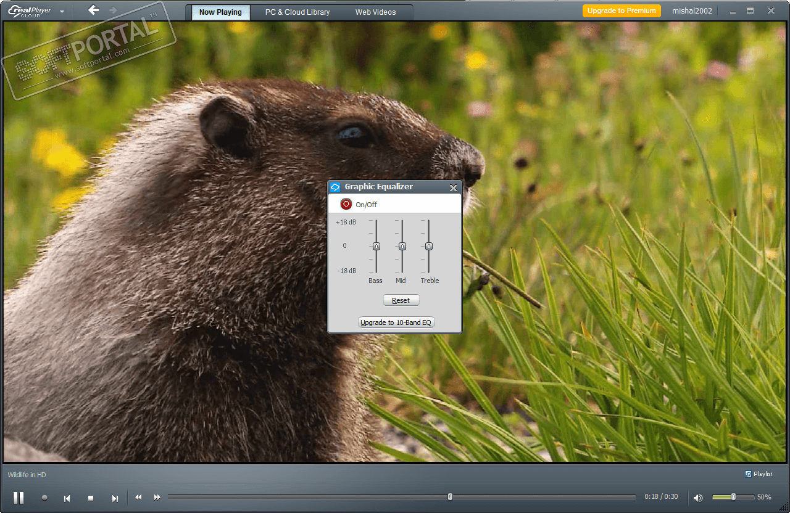Click the 50% volume level text
The image size is (790, 513).
tap(764, 497)
